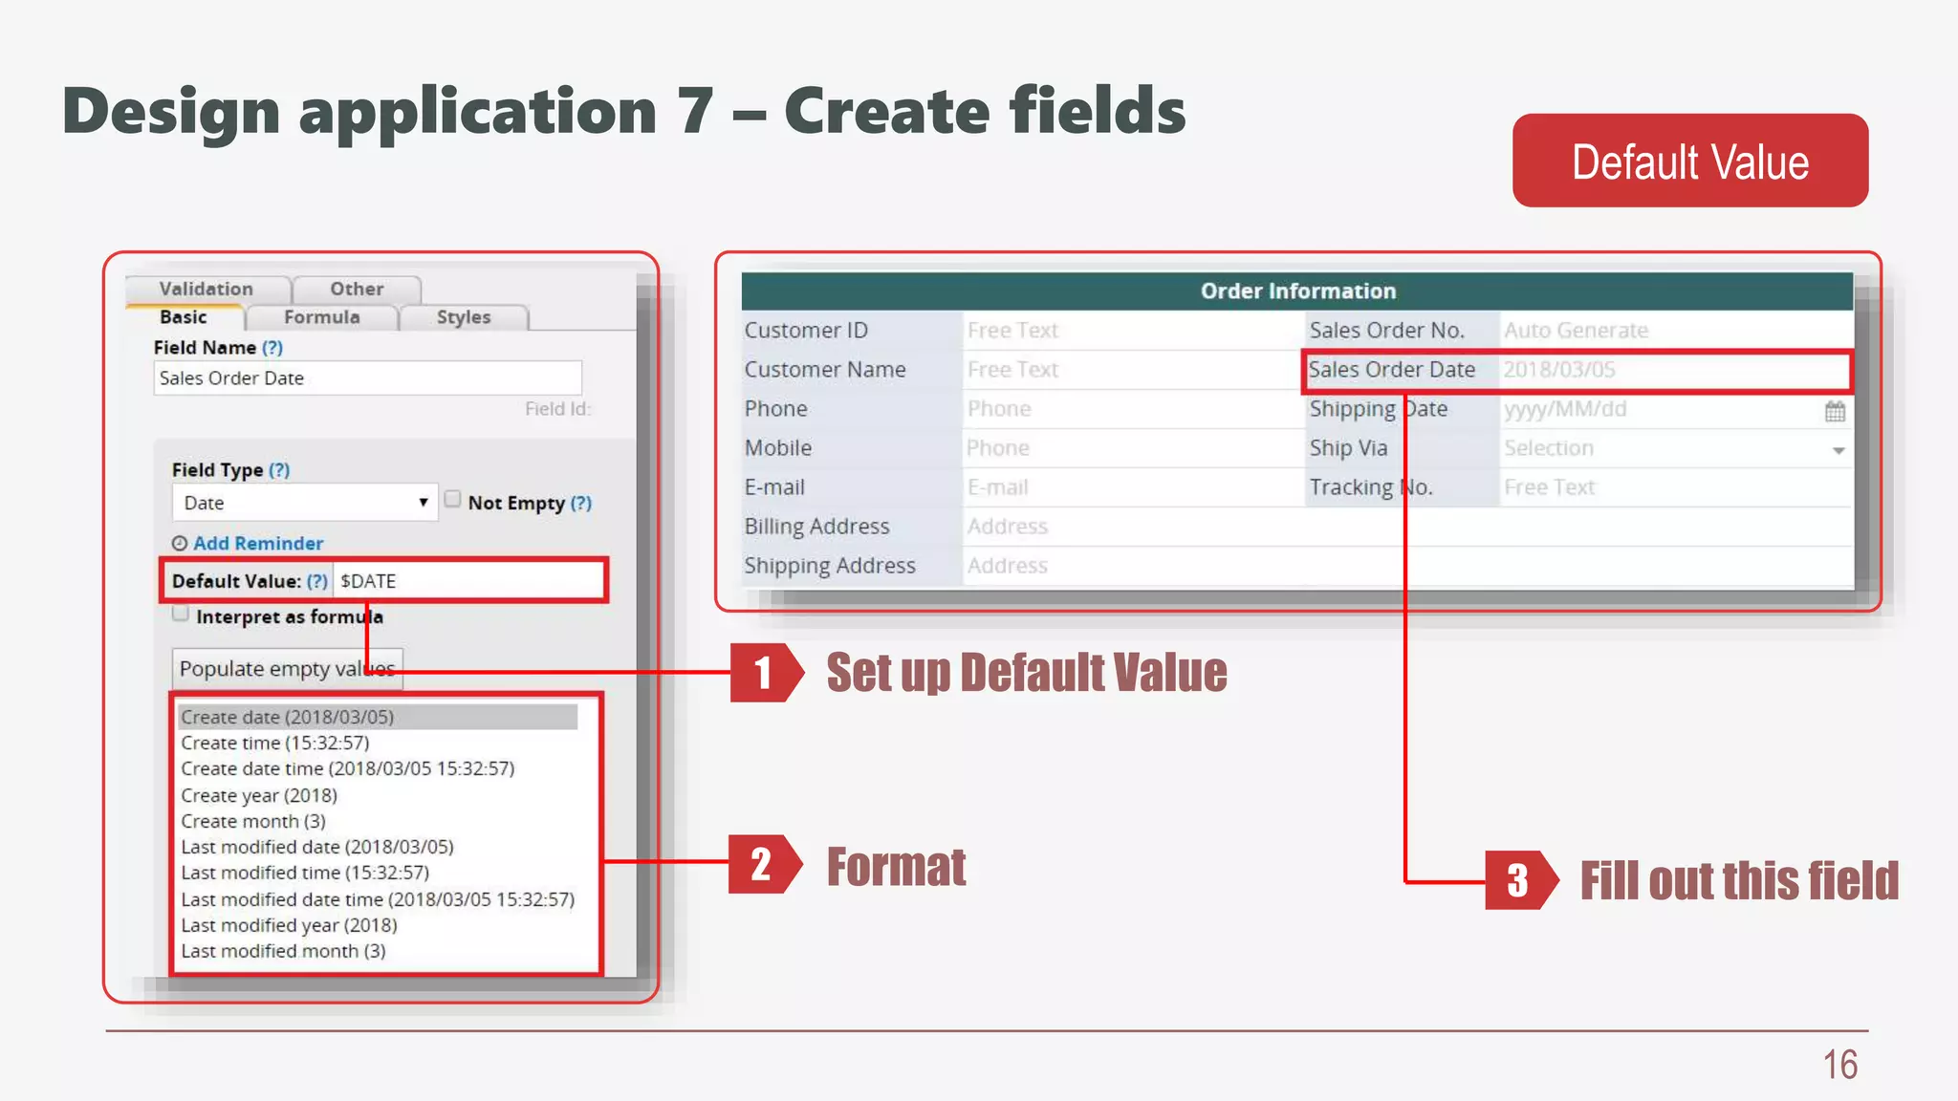Viewport: 1958px width, 1101px height.
Task: Click the Customer Name Free Text field
Action: coord(1132,370)
